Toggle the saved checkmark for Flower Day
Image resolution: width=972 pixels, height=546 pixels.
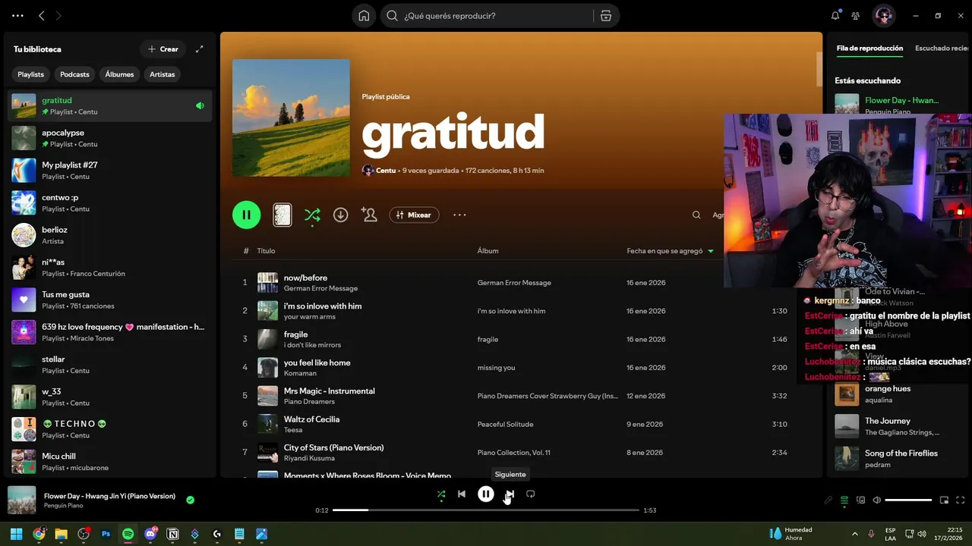tap(190, 500)
